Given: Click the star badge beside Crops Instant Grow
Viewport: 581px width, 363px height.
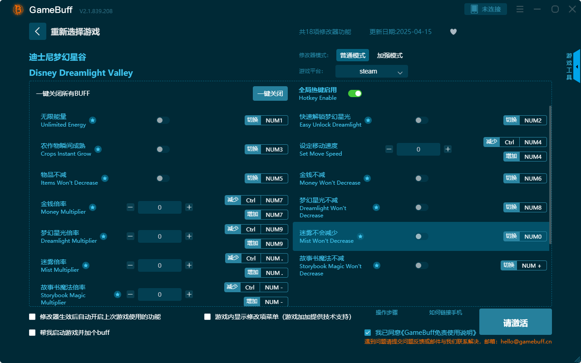Looking at the screenshot, I should click(x=98, y=149).
